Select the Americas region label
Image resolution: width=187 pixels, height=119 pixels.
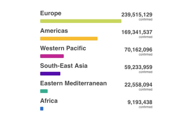pyautogui.click(x=54, y=31)
